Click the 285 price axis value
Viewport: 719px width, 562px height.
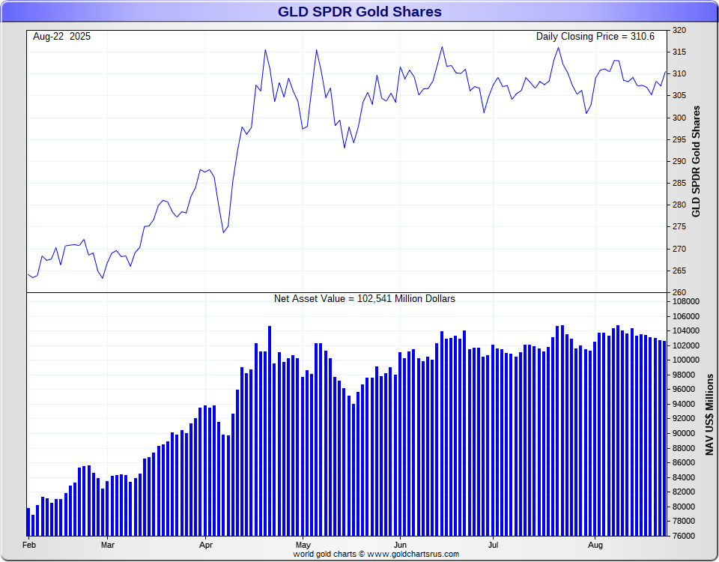(x=679, y=183)
